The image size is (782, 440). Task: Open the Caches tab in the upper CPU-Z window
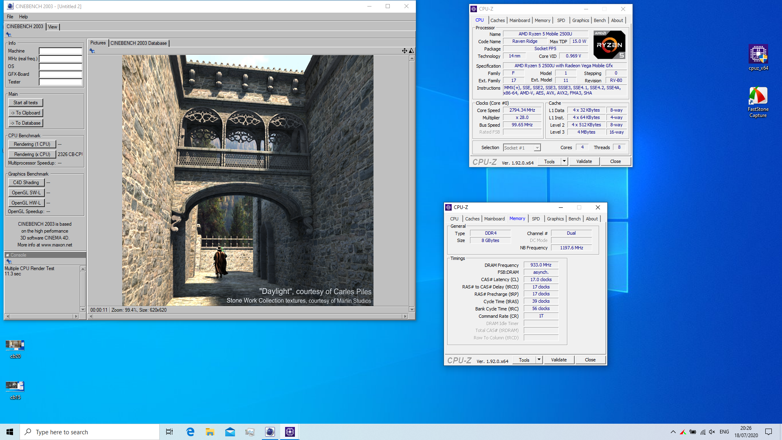click(x=497, y=20)
